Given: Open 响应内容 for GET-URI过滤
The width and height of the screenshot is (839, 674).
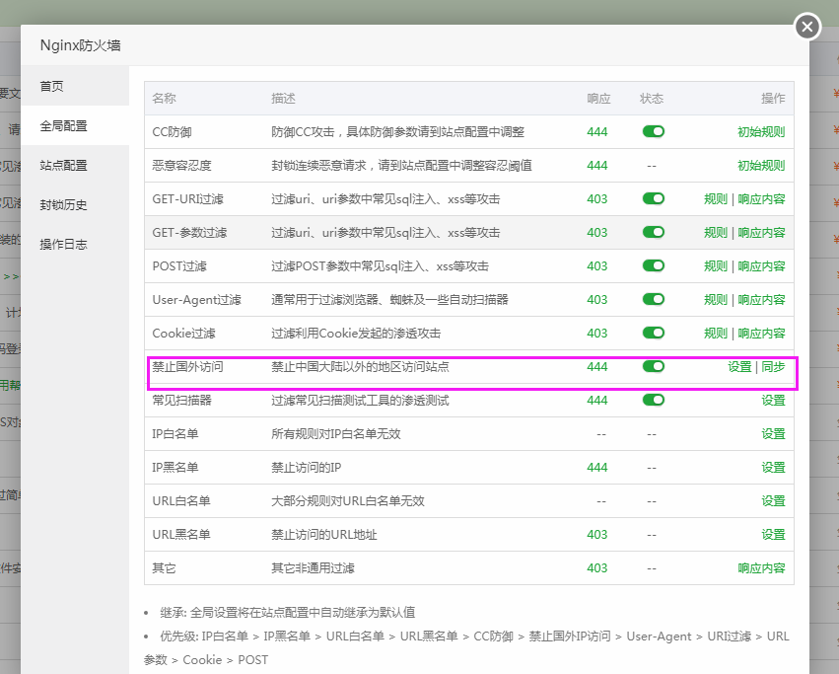Looking at the screenshot, I should click(x=761, y=199).
